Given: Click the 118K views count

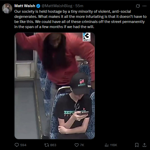Looking at the screenshot, I should pos(114,145).
